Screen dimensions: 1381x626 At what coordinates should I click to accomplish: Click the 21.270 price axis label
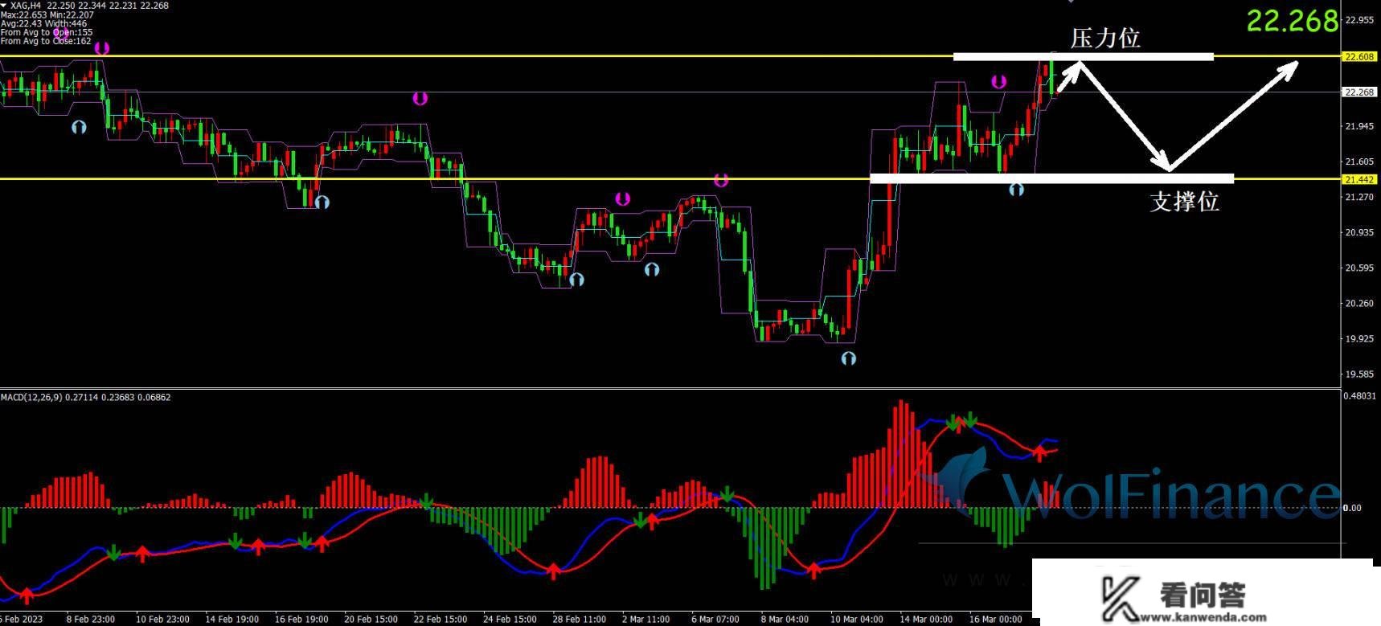click(1359, 197)
